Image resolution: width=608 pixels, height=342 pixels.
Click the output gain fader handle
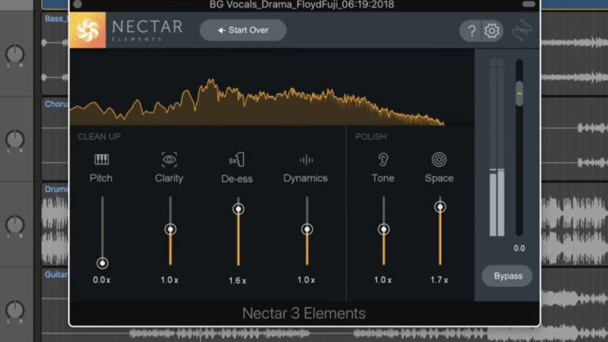(x=519, y=93)
